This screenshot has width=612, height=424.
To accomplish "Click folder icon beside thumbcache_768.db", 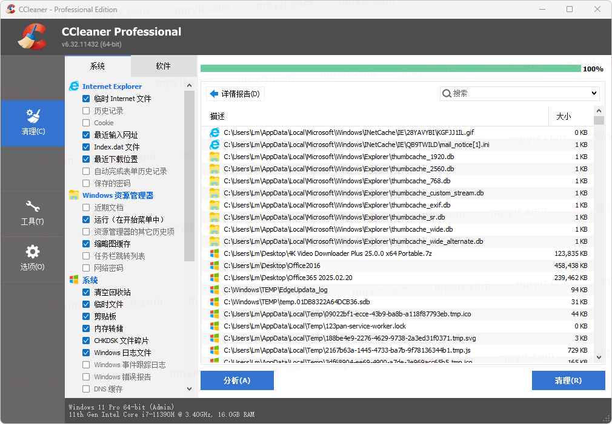I will (215, 181).
